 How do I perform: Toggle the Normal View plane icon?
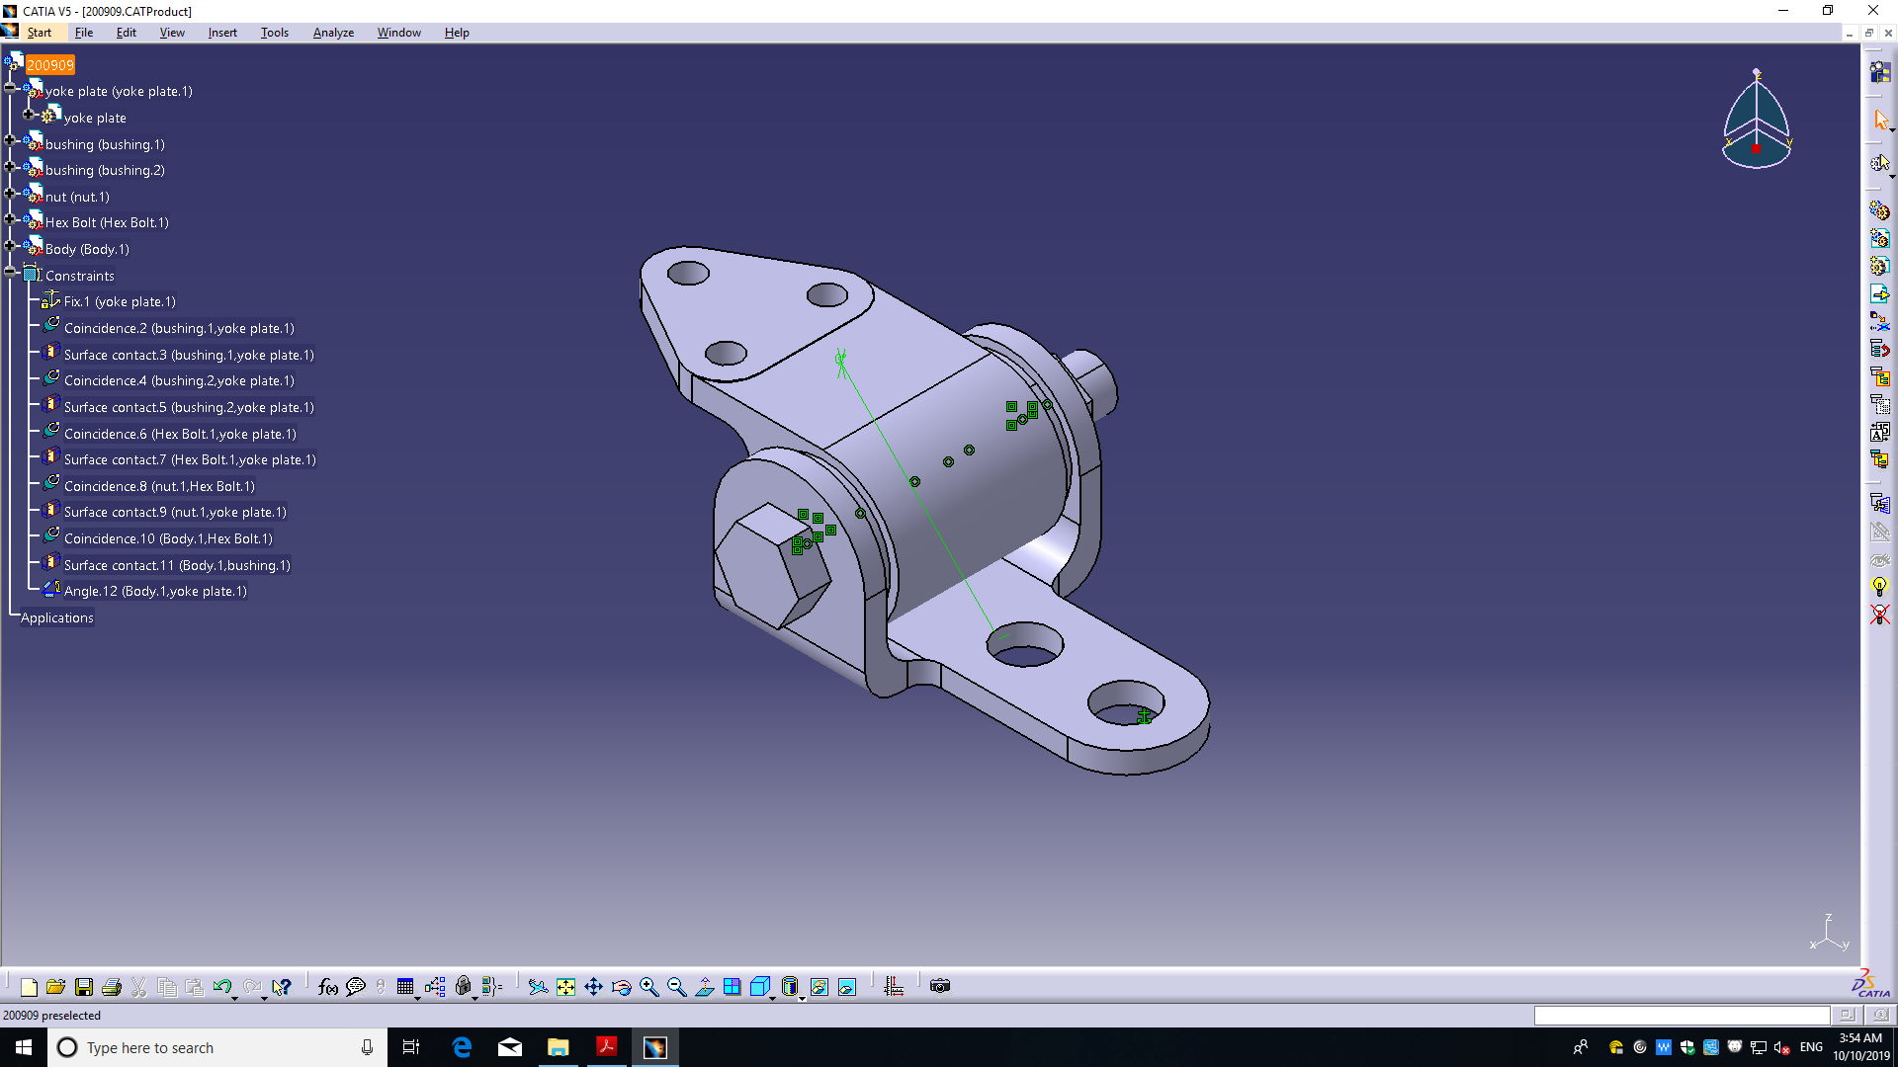[705, 987]
